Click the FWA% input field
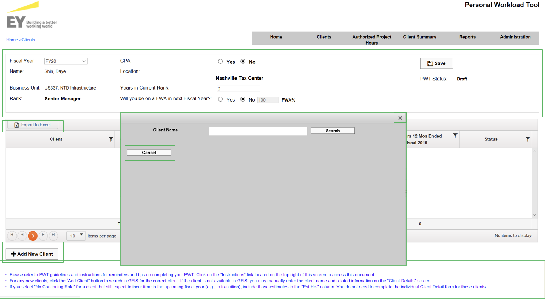Screen dimensions: 545x299 click(x=268, y=100)
